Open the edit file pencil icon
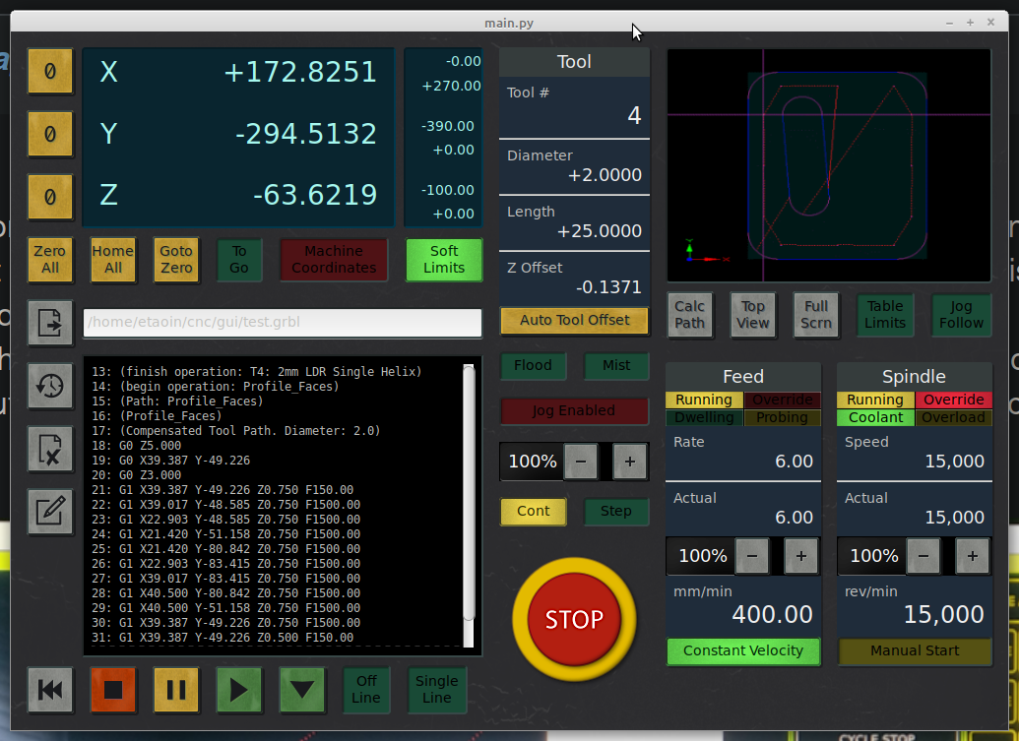 (x=50, y=511)
